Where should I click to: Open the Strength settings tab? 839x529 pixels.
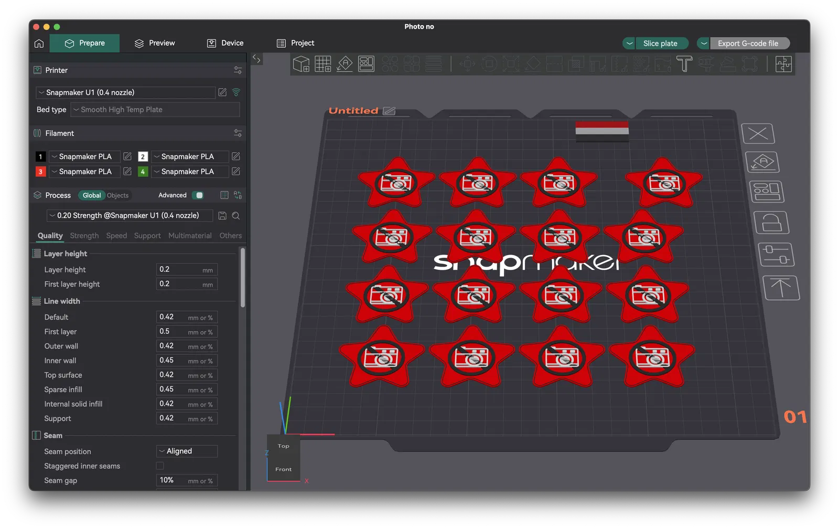coord(84,236)
